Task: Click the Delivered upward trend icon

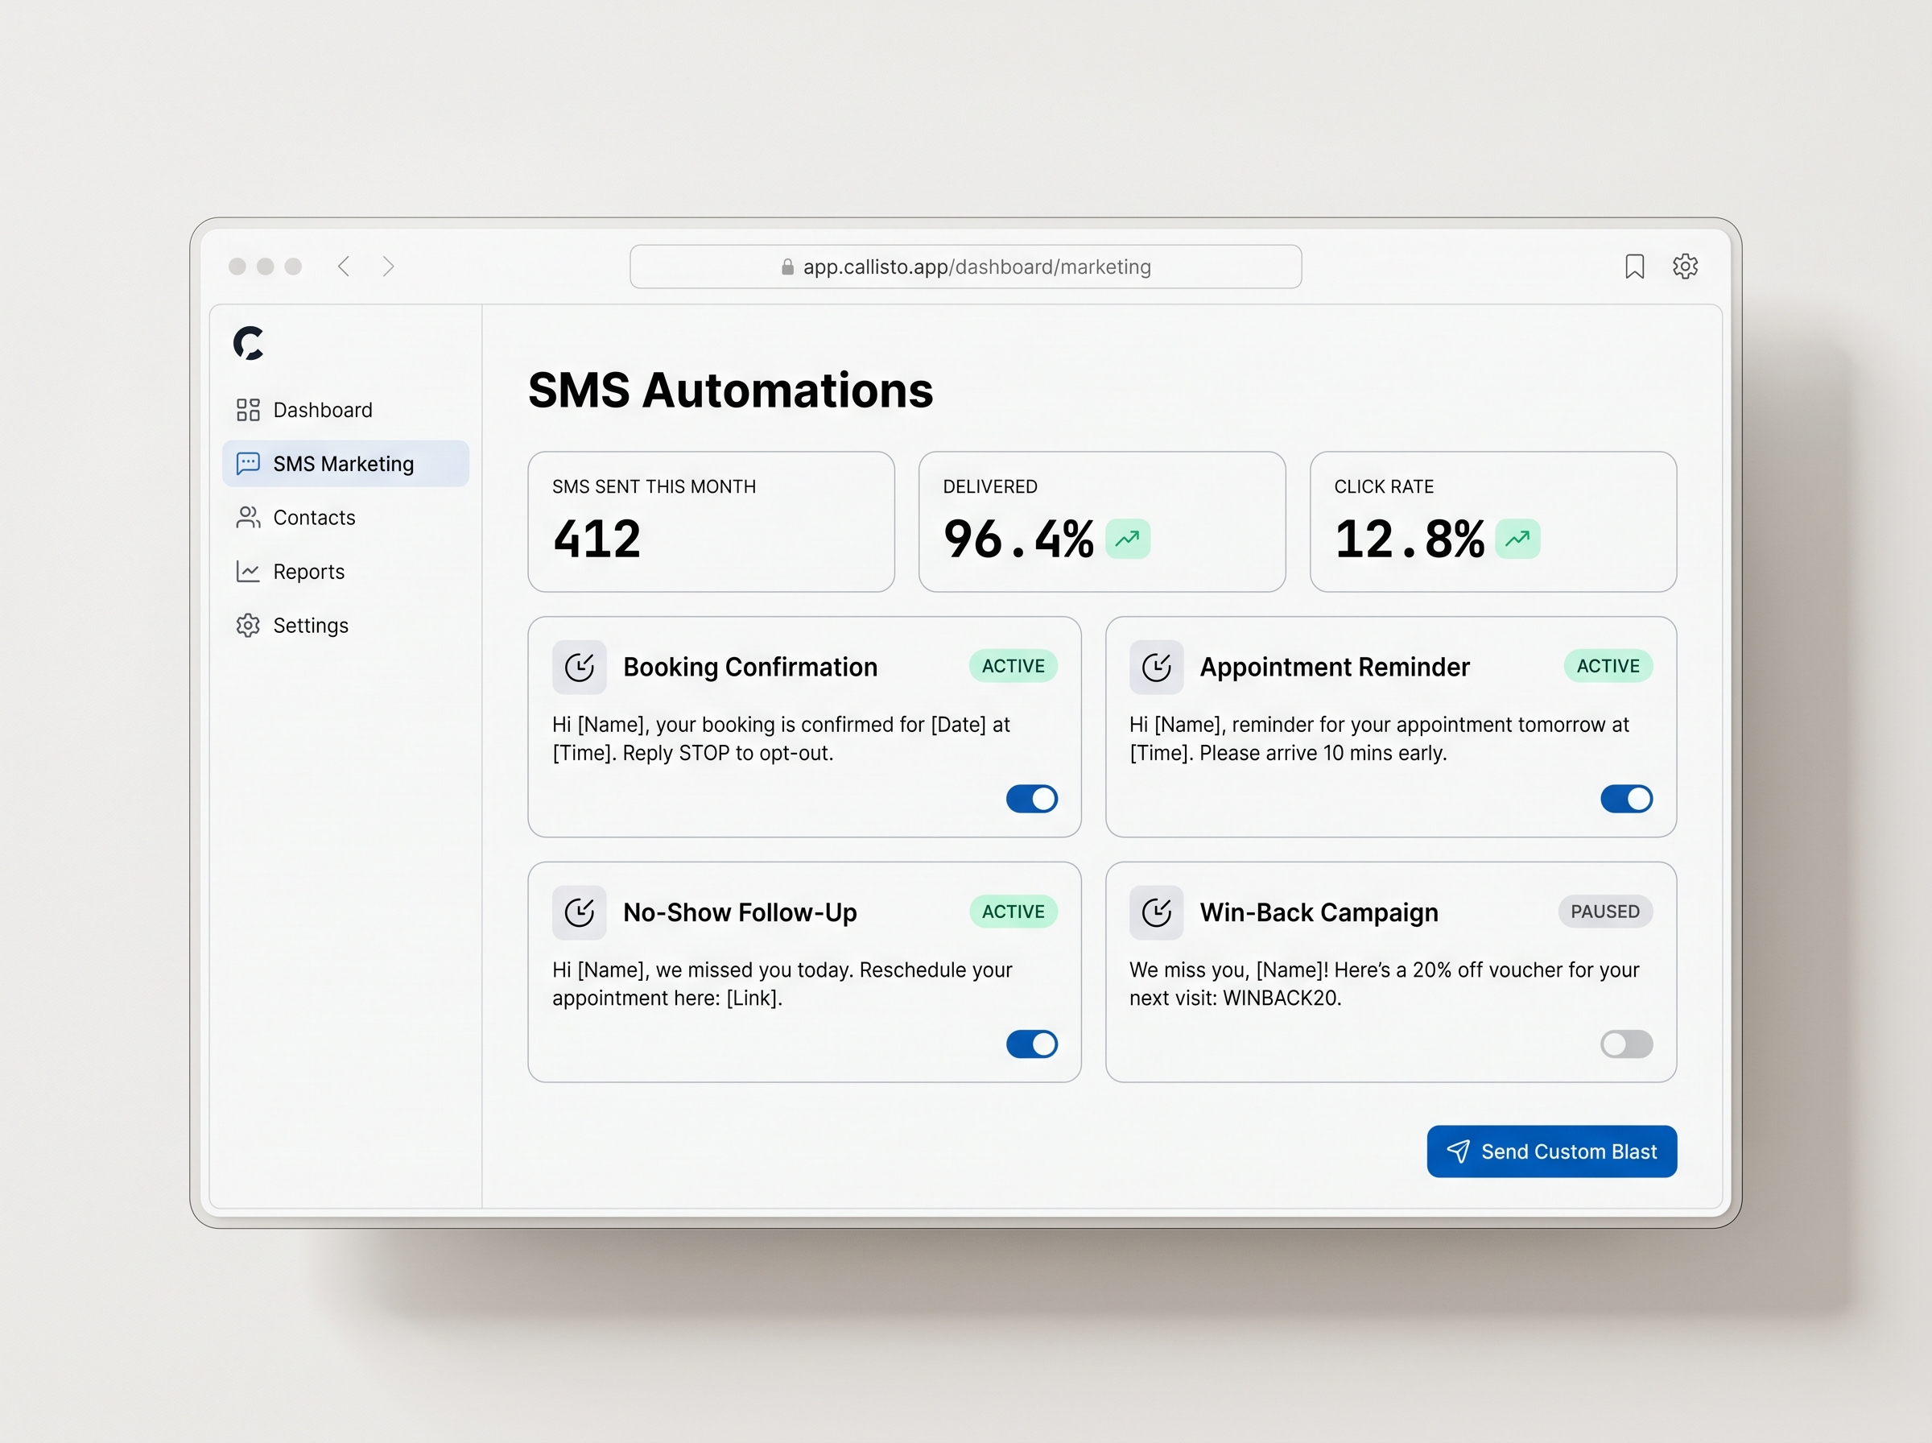Action: click(1128, 538)
